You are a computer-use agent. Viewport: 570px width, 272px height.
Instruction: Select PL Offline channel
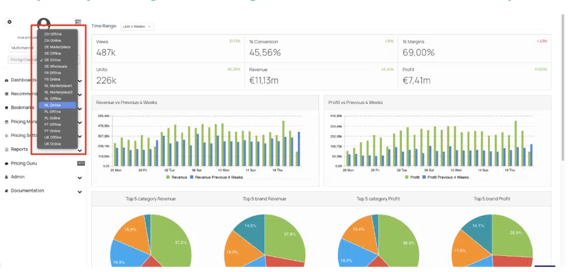(58, 111)
